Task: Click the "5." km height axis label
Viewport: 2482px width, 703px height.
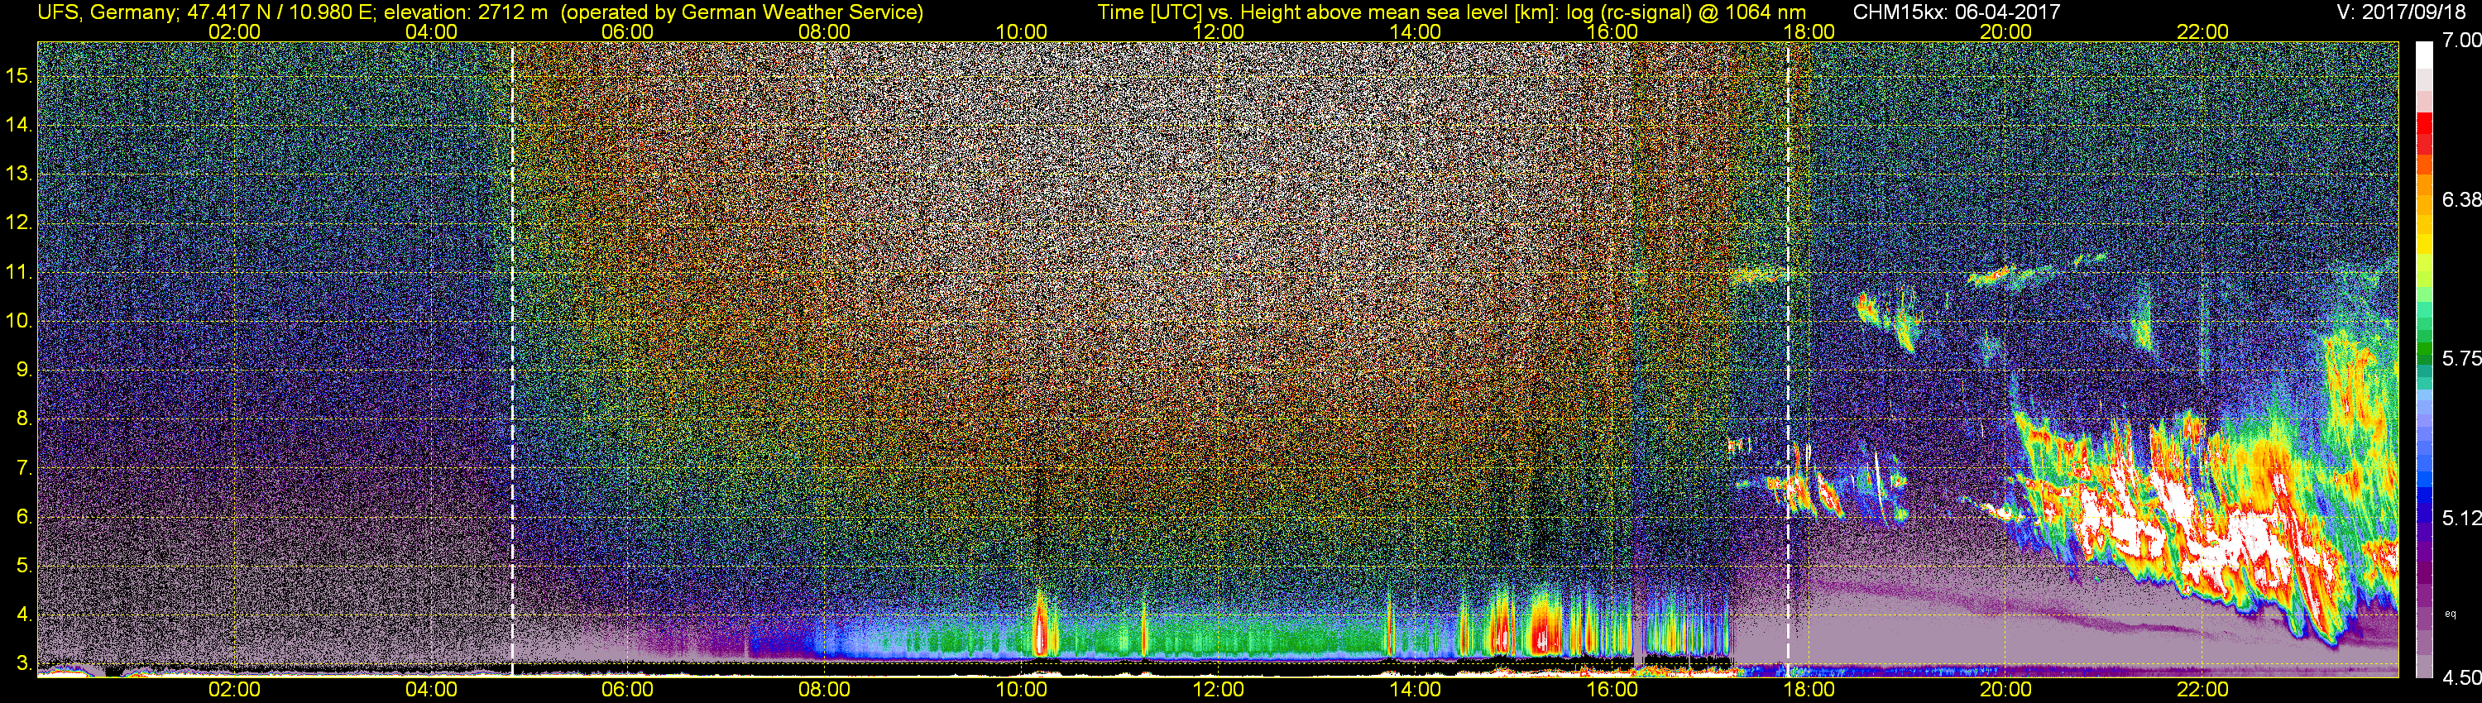Action: pos(24,565)
